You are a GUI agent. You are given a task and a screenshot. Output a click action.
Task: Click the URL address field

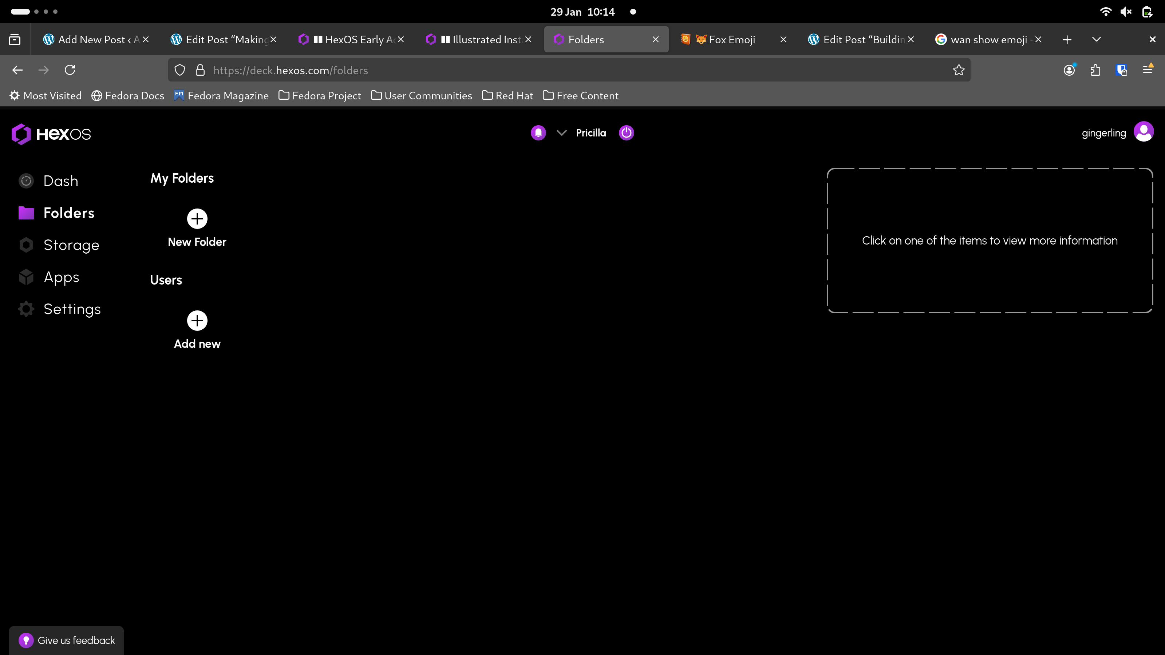click(x=569, y=70)
